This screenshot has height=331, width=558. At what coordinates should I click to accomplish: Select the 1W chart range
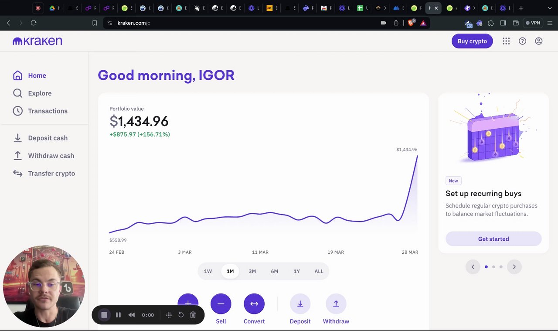208,271
